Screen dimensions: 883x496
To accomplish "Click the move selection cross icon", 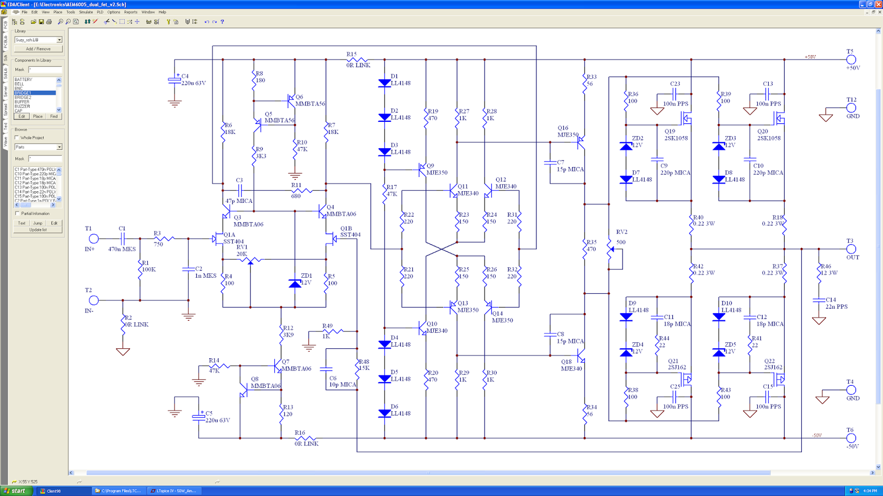I will (x=137, y=22).
